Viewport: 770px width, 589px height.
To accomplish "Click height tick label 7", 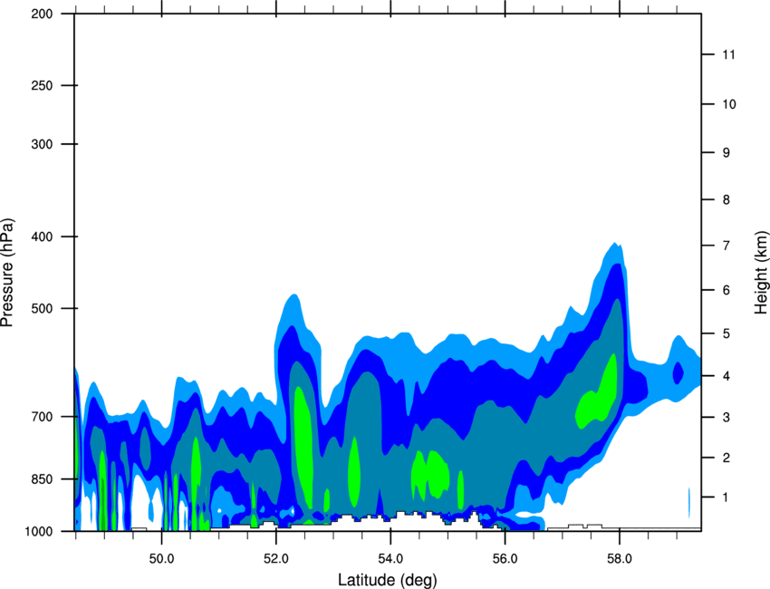I will 727,246.
